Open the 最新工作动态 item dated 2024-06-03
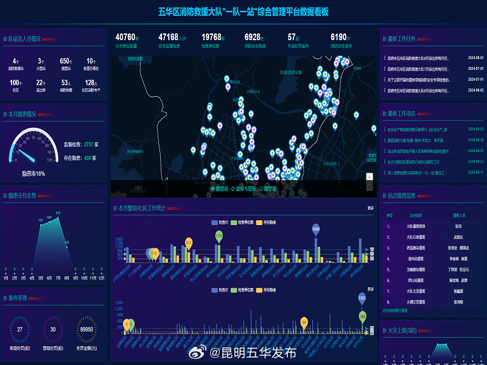Screen dimensions: 487x365 coord(419,130)
